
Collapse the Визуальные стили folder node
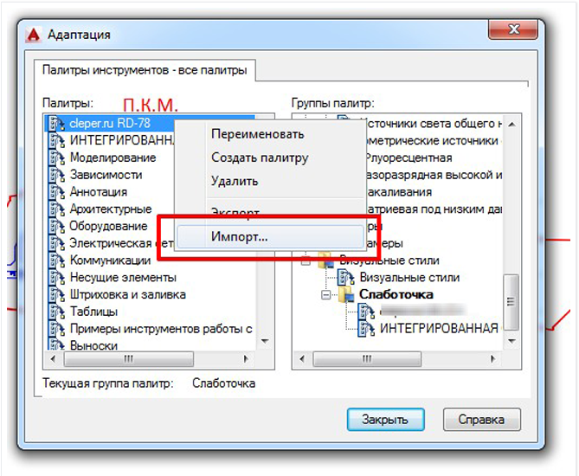pyautogui.click(x=306, y=261)
